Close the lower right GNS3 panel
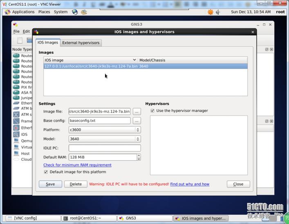 (x=271, y=121)
